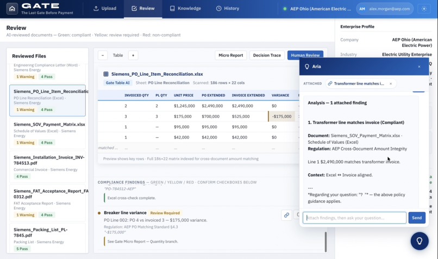Click the See Gate Micro Report note
Image resolution: width=438 pixels, height=259 pixels.
[x=142, y=242]
